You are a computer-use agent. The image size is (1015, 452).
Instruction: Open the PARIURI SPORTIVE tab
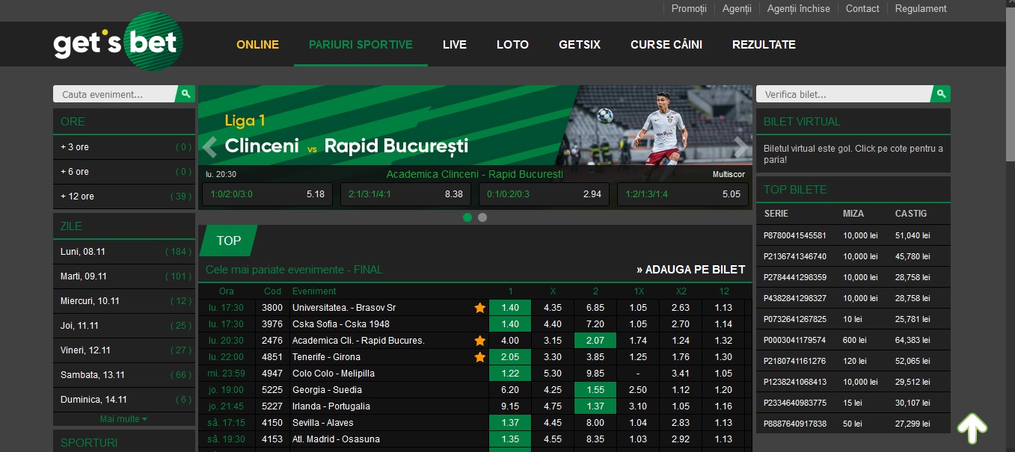tap(361, 45)
